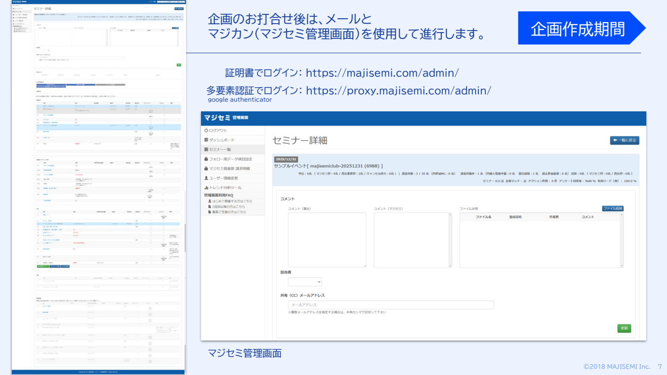Click the scrollbar of コメント（マジセミ） box

[449, 240]
